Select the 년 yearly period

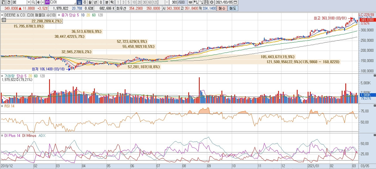(95, 2)
